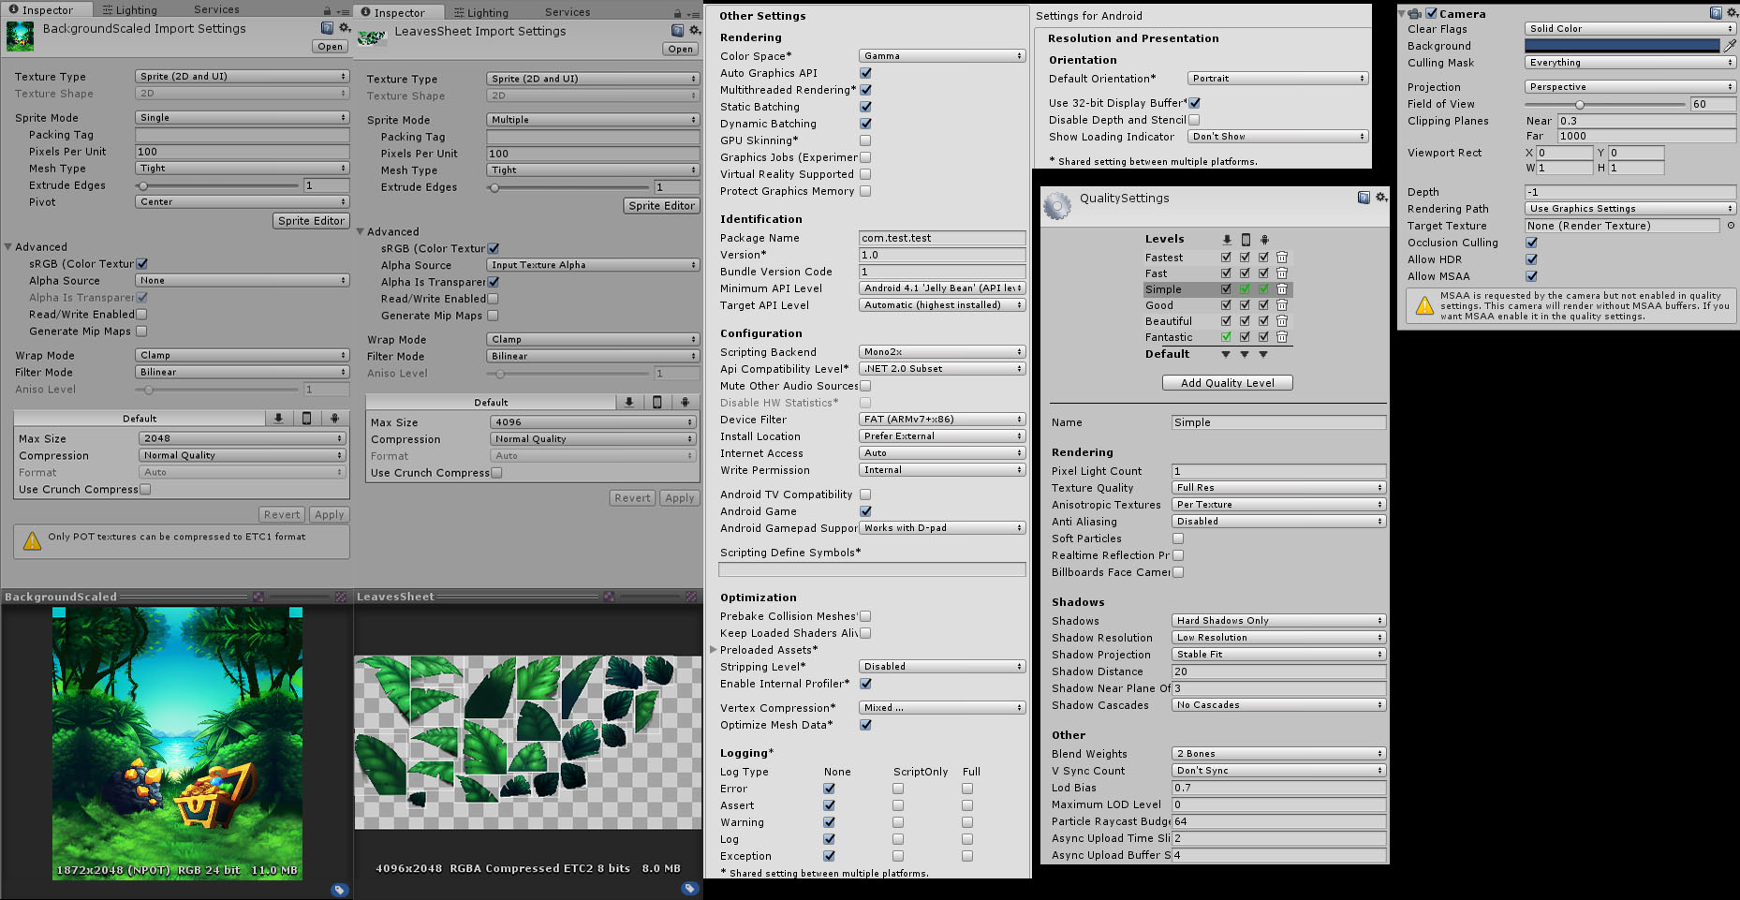Viewport: 1740px width, 900px height.
Task: Switch to Services tab in LeavesSheet panel
Action: [x=568, y=13]
